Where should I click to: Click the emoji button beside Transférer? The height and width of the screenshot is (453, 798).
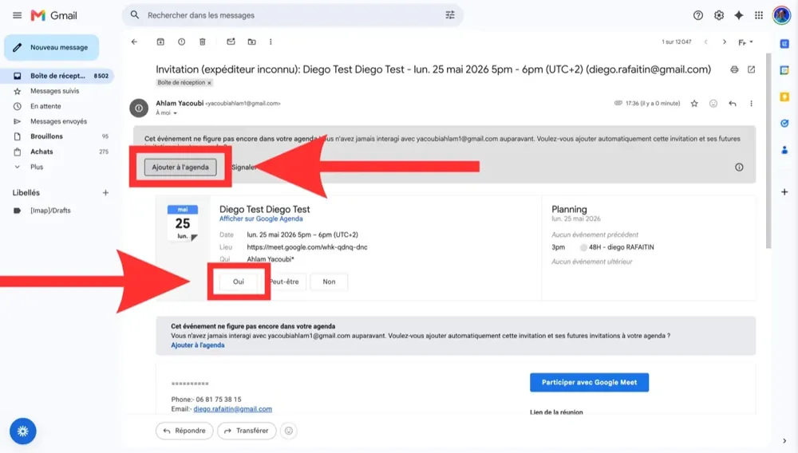pyautogui.click(x=289, y=431)
